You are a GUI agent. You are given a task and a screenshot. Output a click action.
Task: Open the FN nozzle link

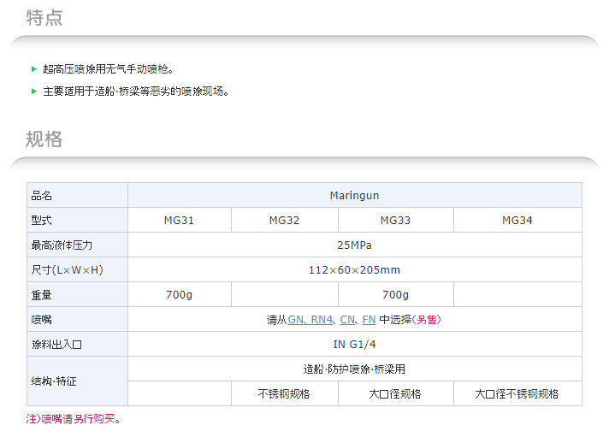[369, 320]
